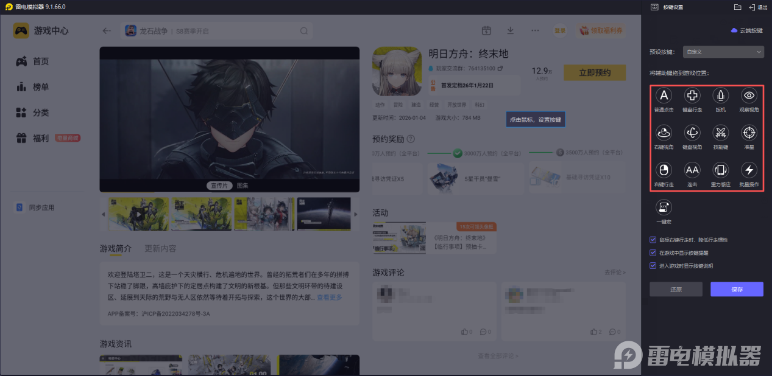Select the 键盘视角 key icon
This screenshot has height=376, width=772.
point(692,133)
